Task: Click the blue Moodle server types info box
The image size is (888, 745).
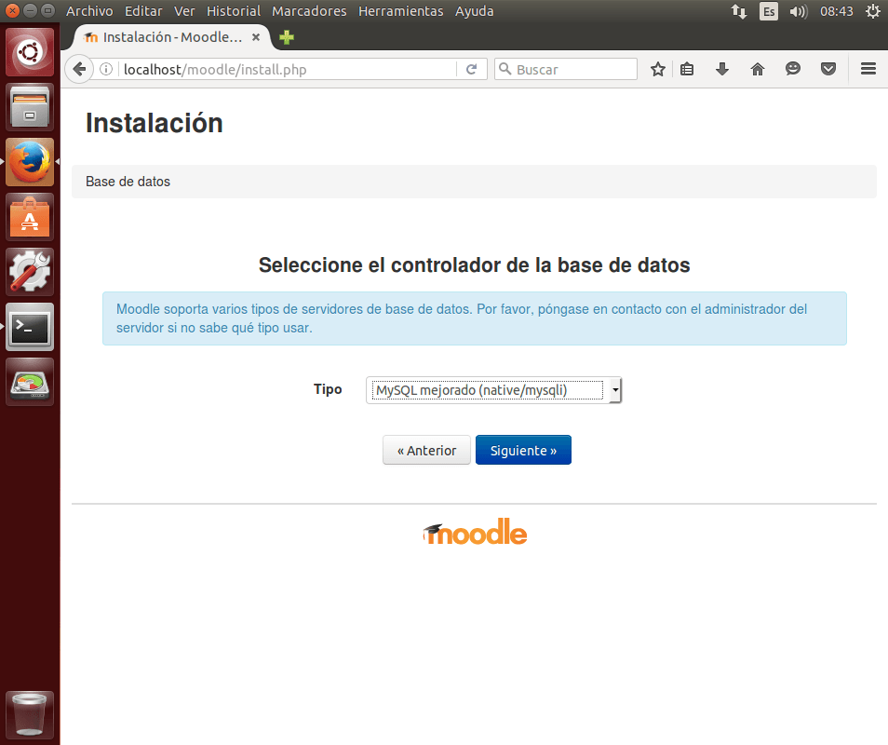Action: point(475,318)
